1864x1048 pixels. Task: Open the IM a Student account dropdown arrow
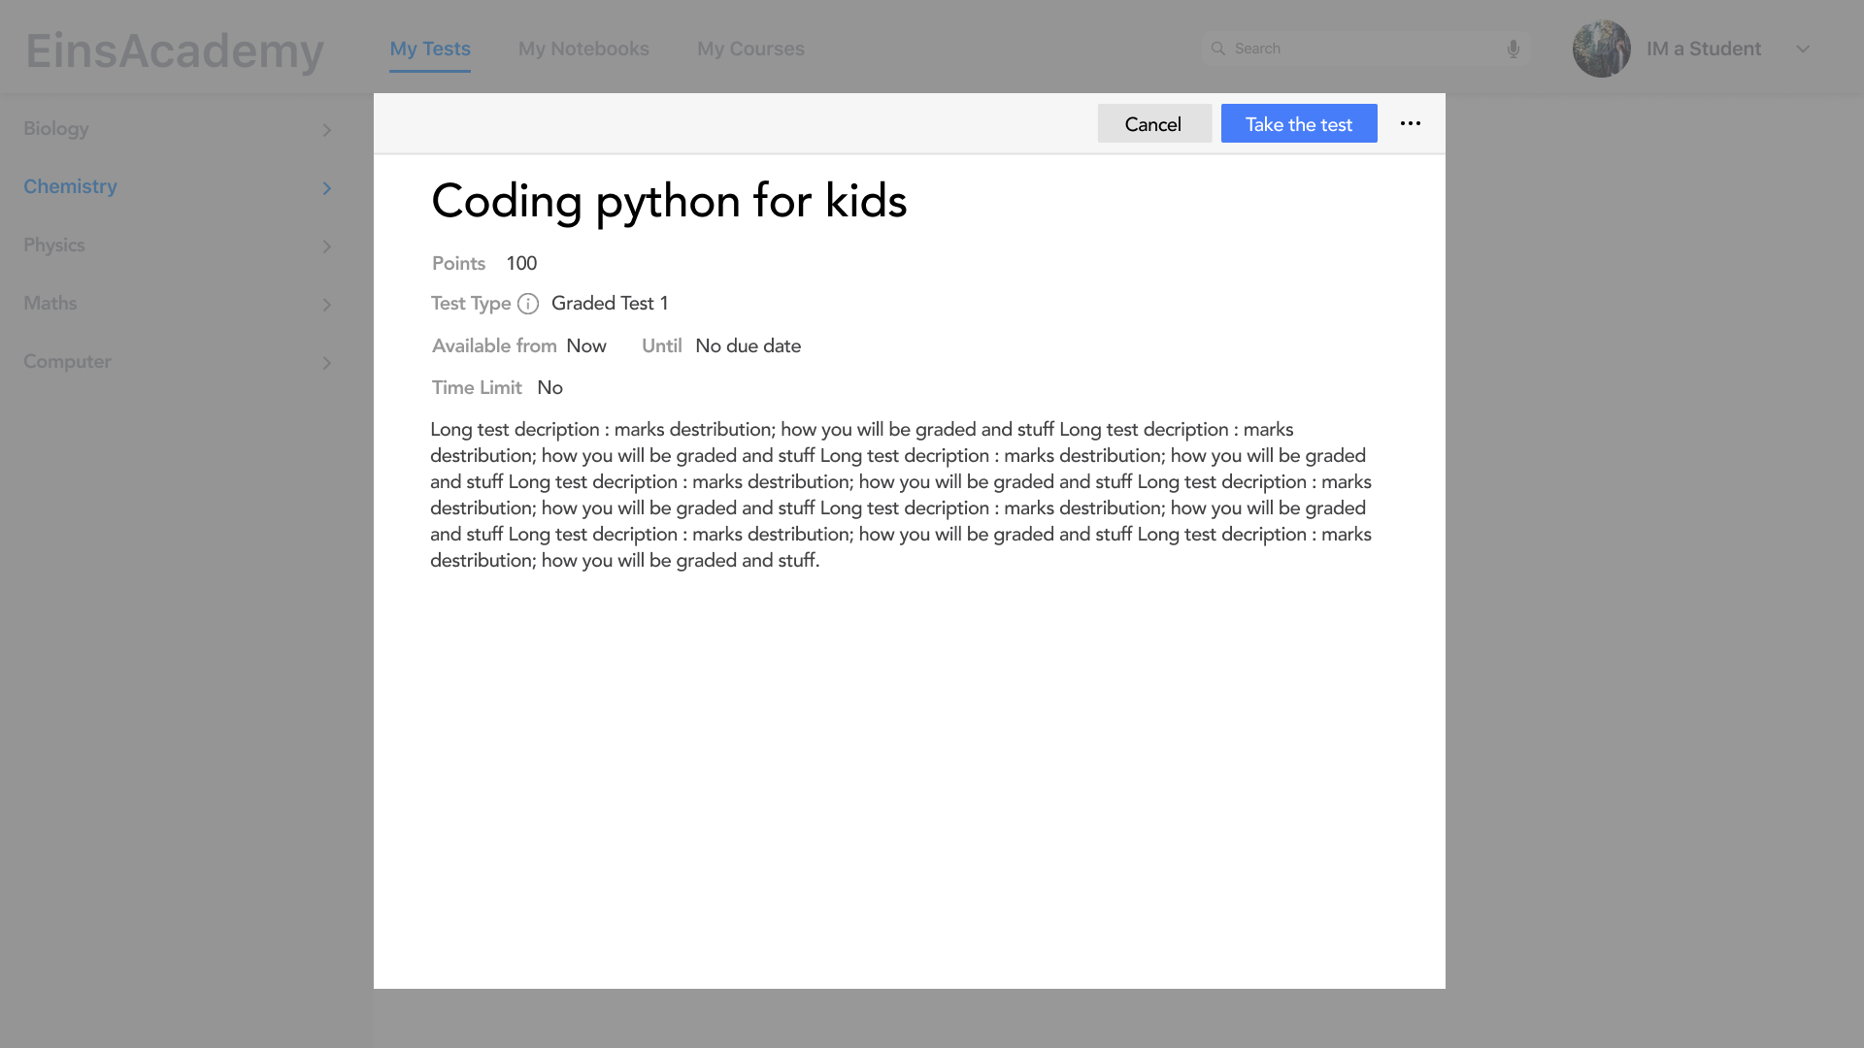click(1803, 49)
